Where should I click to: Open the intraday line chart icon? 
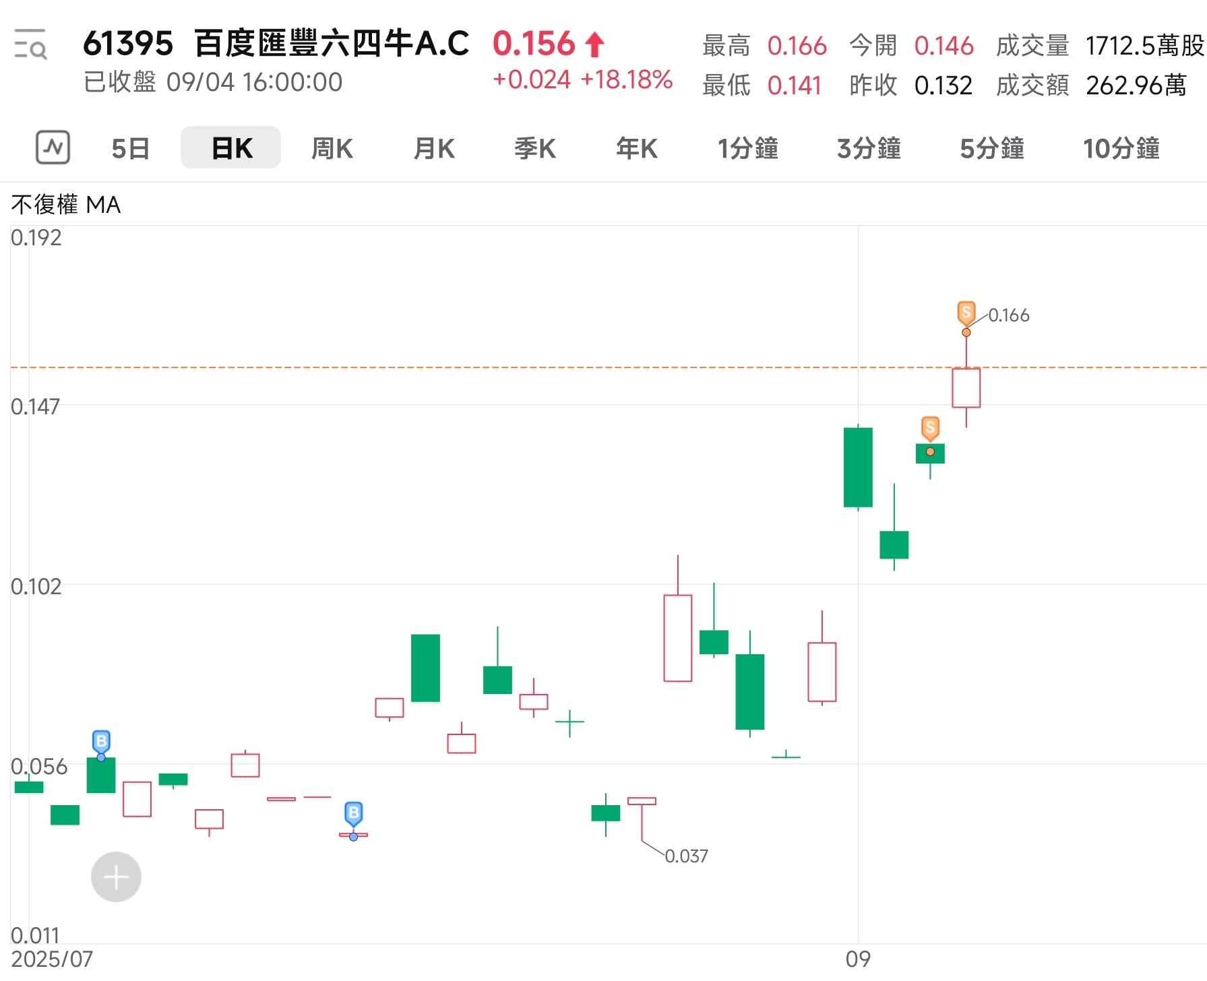point(53,148)
